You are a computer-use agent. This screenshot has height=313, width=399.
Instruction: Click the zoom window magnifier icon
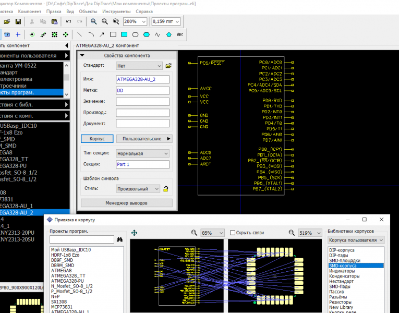(116, 21)
